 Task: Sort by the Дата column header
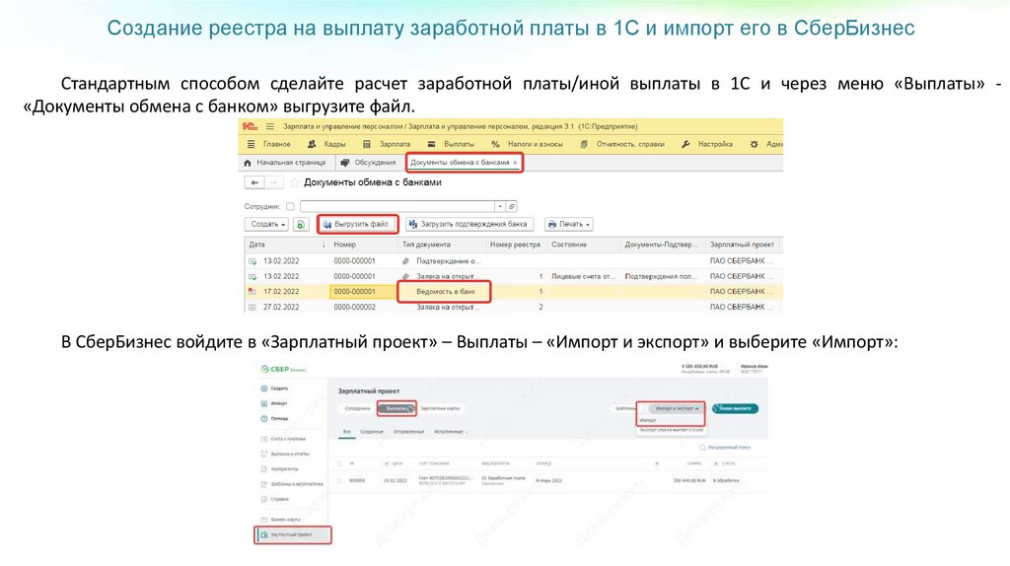(x=287, y=245)
